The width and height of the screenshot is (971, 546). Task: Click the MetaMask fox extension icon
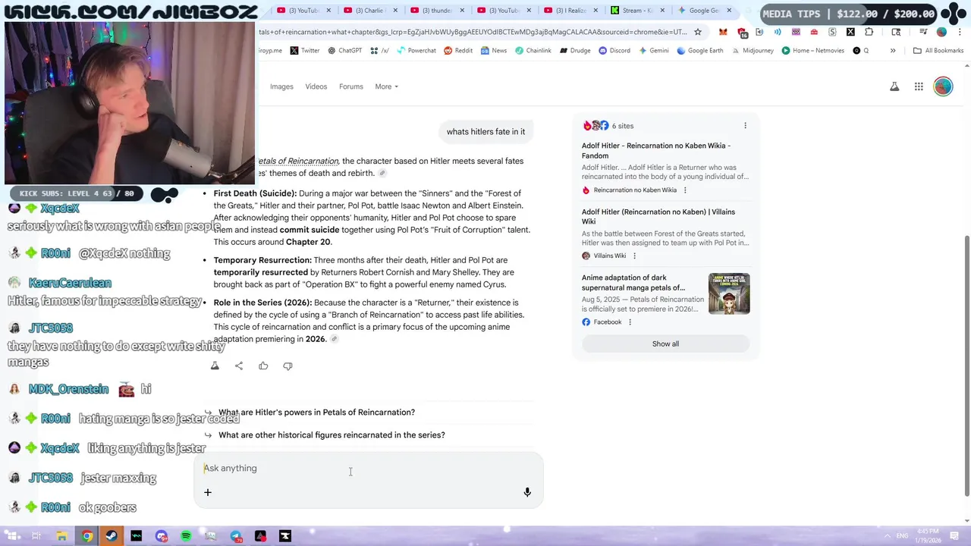pos(723,32)
